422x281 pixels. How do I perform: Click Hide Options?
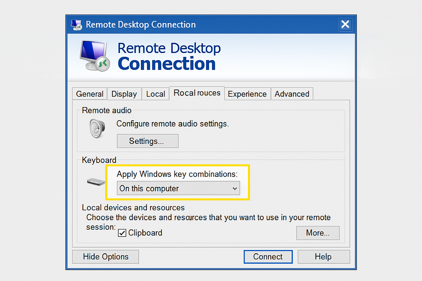105,257
